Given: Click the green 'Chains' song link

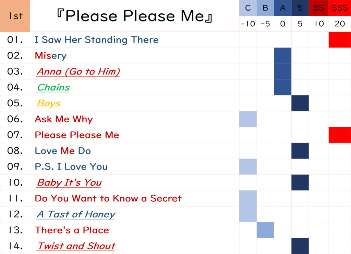Looking at the screenshot, I should [53, 88].
